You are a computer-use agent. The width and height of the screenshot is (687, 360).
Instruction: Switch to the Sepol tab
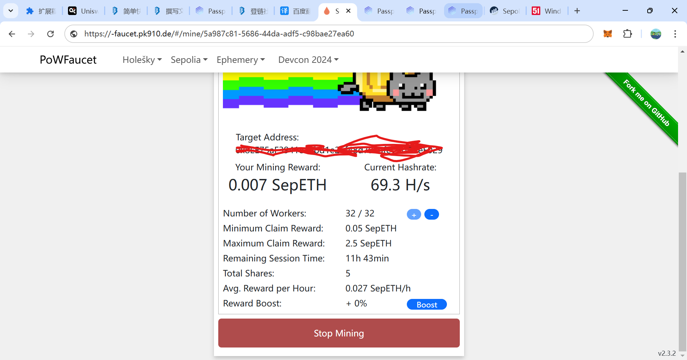pos(505,11)
